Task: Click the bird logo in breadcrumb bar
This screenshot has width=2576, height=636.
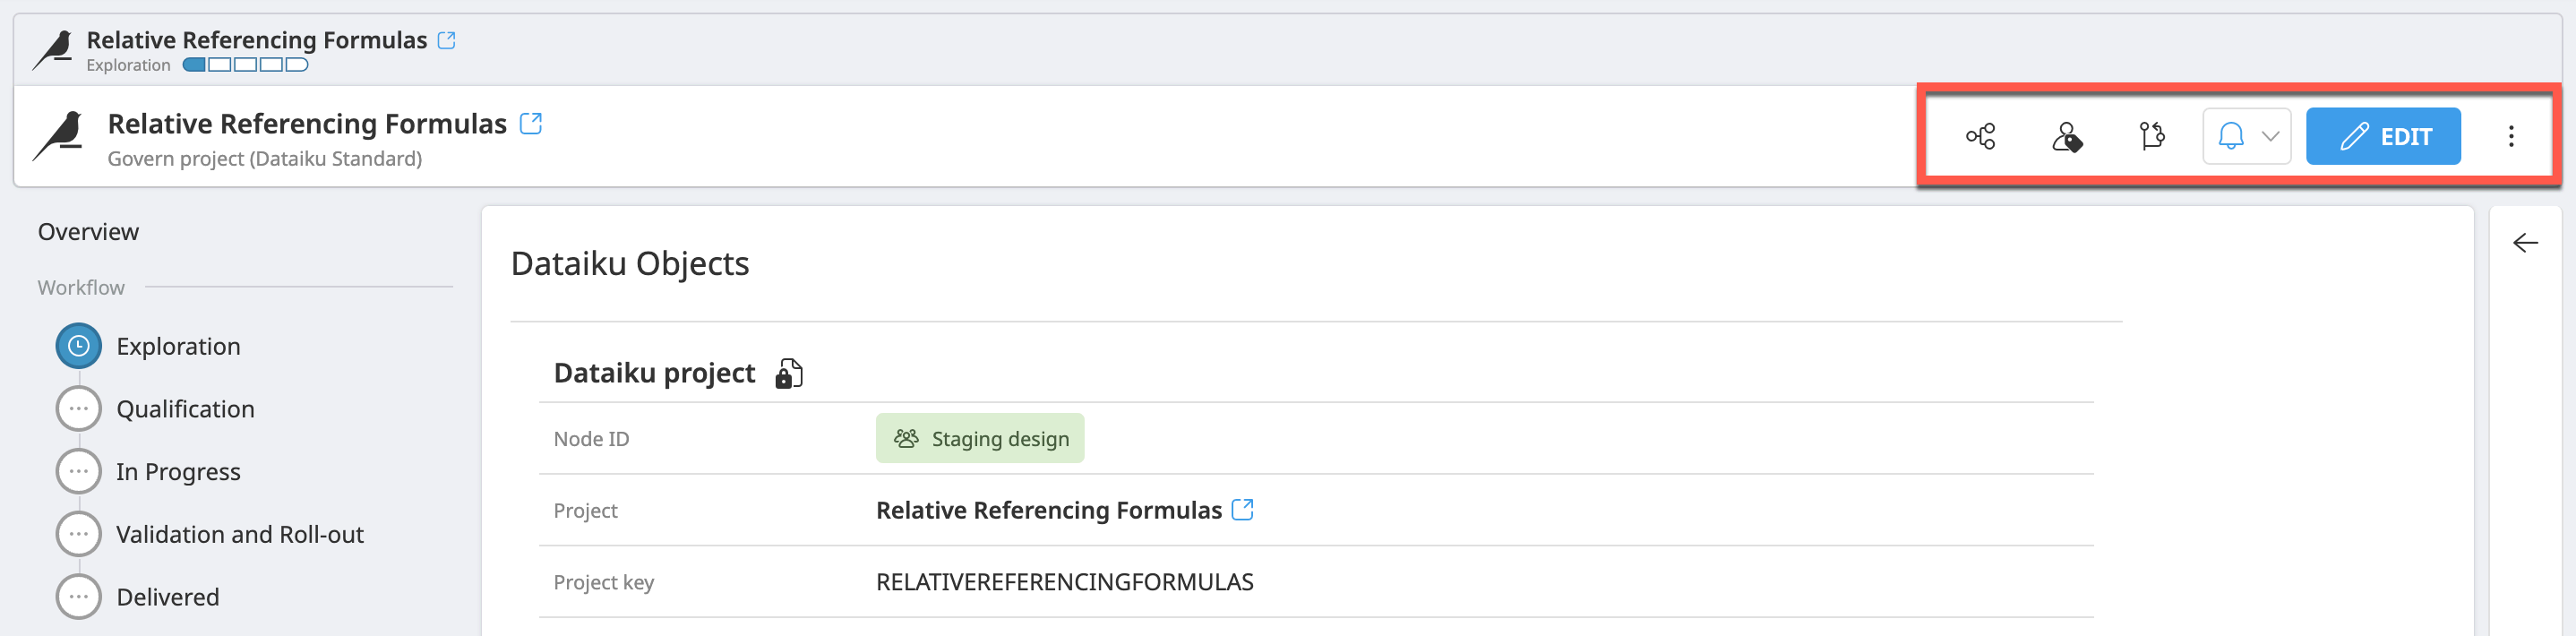Action: (53, 50)
